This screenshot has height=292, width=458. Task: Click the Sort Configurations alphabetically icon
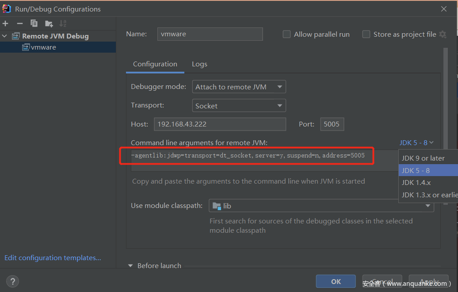(x=63, y=23)
